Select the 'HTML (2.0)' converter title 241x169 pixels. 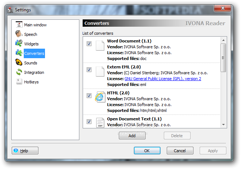118,93
